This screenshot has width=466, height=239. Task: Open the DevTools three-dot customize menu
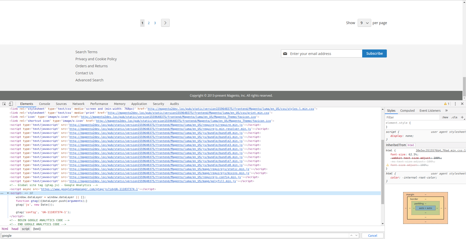pyautogui.click(x=455, y=104)
